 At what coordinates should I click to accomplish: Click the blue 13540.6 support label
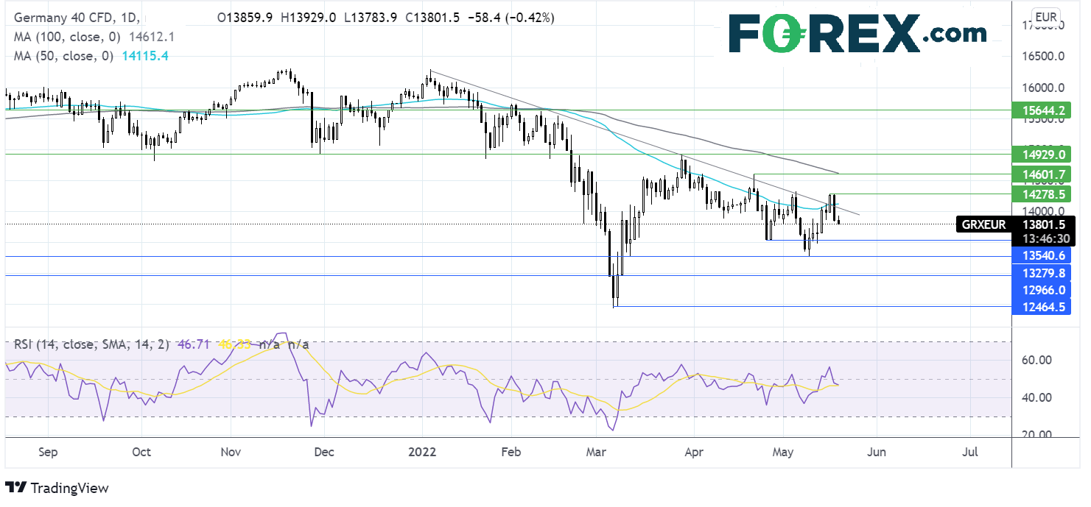1043,256
